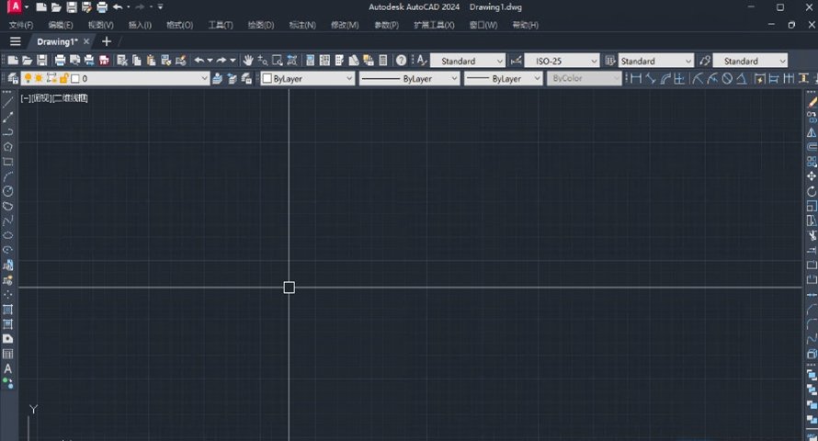Close the Drawing1* tab
This screenshot has height=441, width=818.
pyautogui.click(x=86, y=41)
